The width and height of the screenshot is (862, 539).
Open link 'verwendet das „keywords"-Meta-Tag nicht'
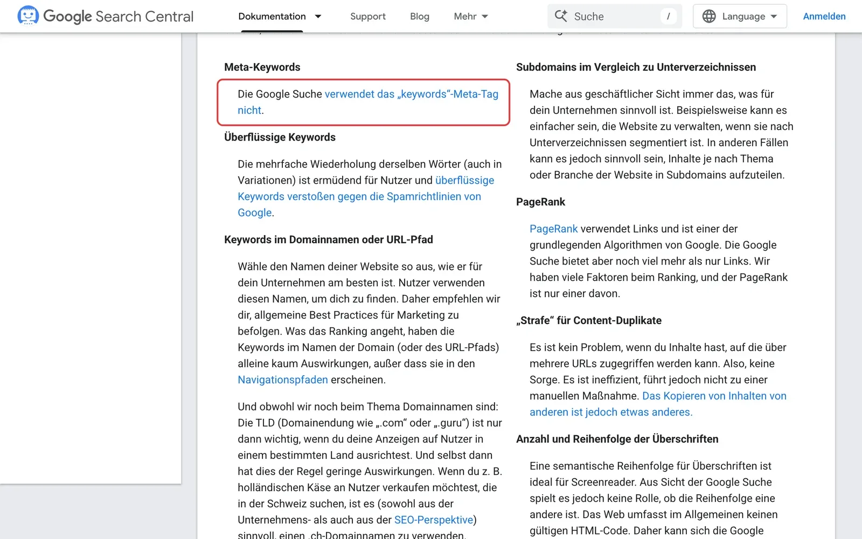pos(368,102)
